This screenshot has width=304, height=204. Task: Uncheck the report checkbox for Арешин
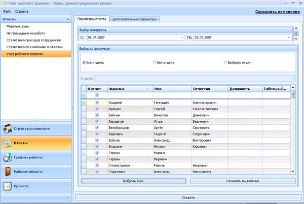click(97, 109)
